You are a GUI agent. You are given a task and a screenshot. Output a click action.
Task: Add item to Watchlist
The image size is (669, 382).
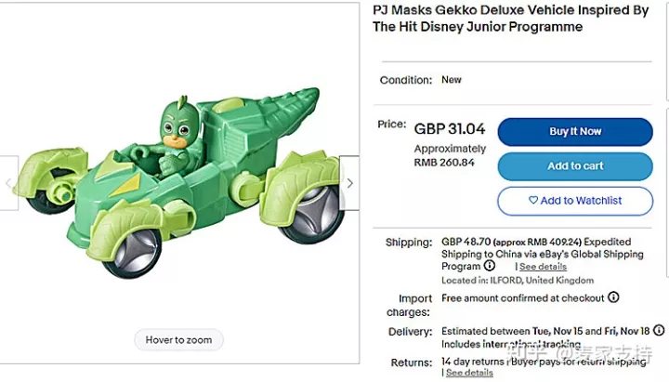point(575,201)
